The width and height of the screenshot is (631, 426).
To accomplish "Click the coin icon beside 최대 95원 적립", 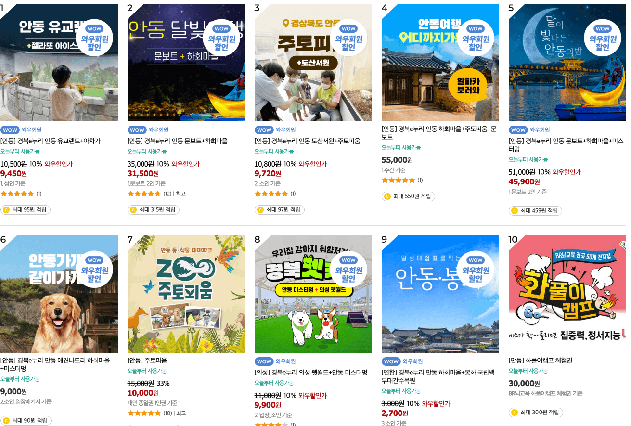I will pyautogui.click(x=6, y=210).
